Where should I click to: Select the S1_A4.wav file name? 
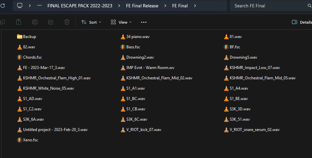(239, 88)
